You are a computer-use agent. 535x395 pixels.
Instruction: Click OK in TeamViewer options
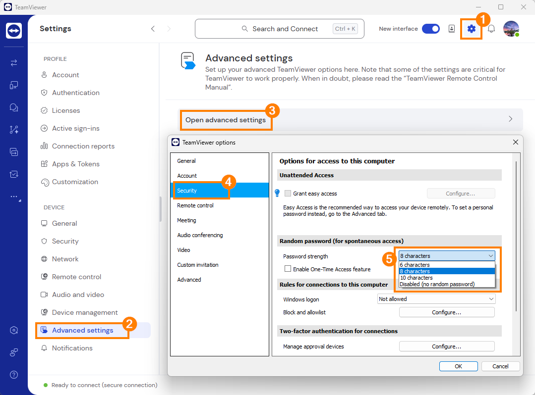click(x=458, y=366)
